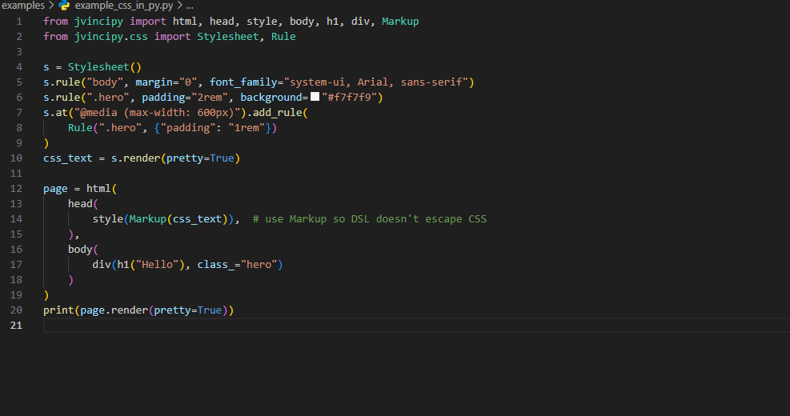790x416 pixels.
Task: Click 'Stylesheet()' call on line 4
Action: (105, 67)
